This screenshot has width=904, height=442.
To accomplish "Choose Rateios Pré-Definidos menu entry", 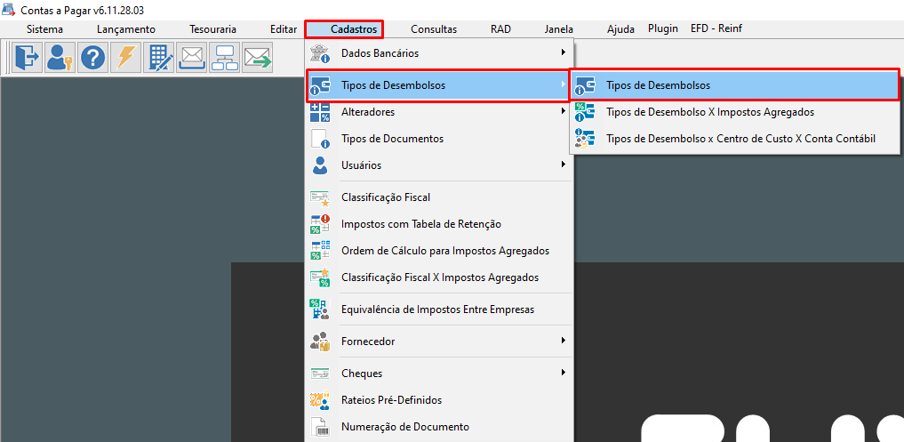I will (439, 400).
